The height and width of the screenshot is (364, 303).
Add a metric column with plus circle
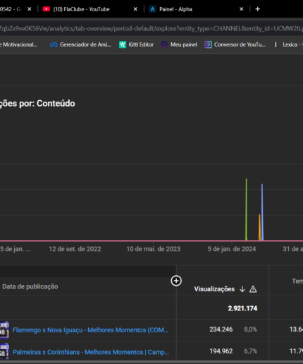coord(176,281)
